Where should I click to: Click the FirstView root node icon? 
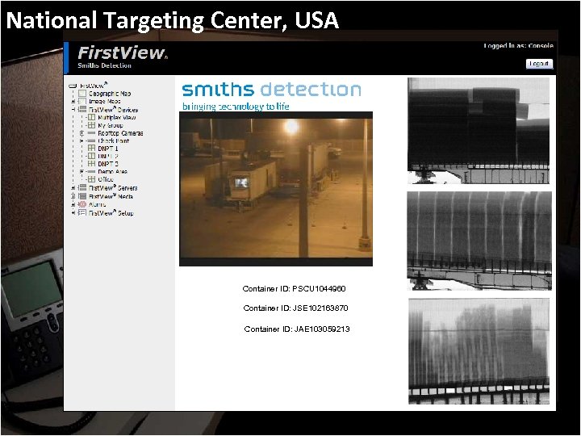[x=73, y=86]
